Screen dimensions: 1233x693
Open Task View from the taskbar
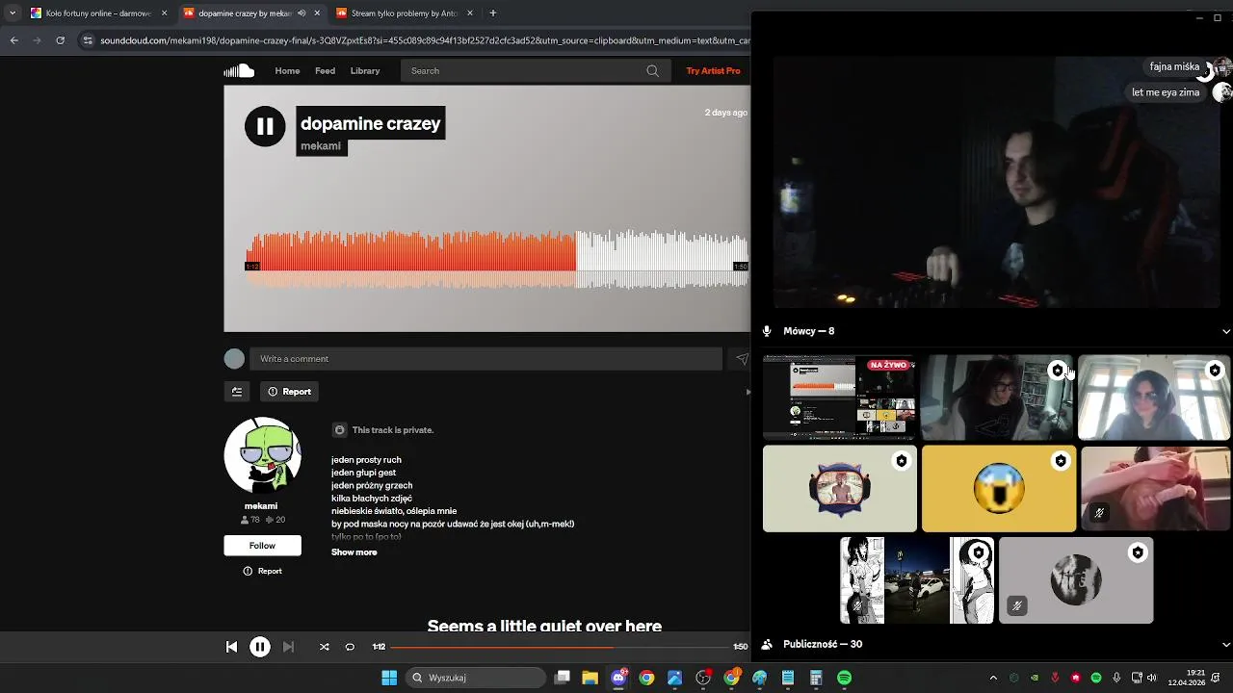point(563,678)
